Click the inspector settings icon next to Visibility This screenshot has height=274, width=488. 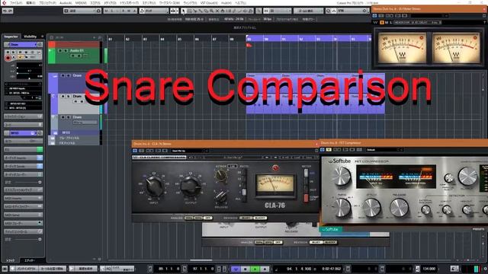pyautogui.click(x=43, y=37)
